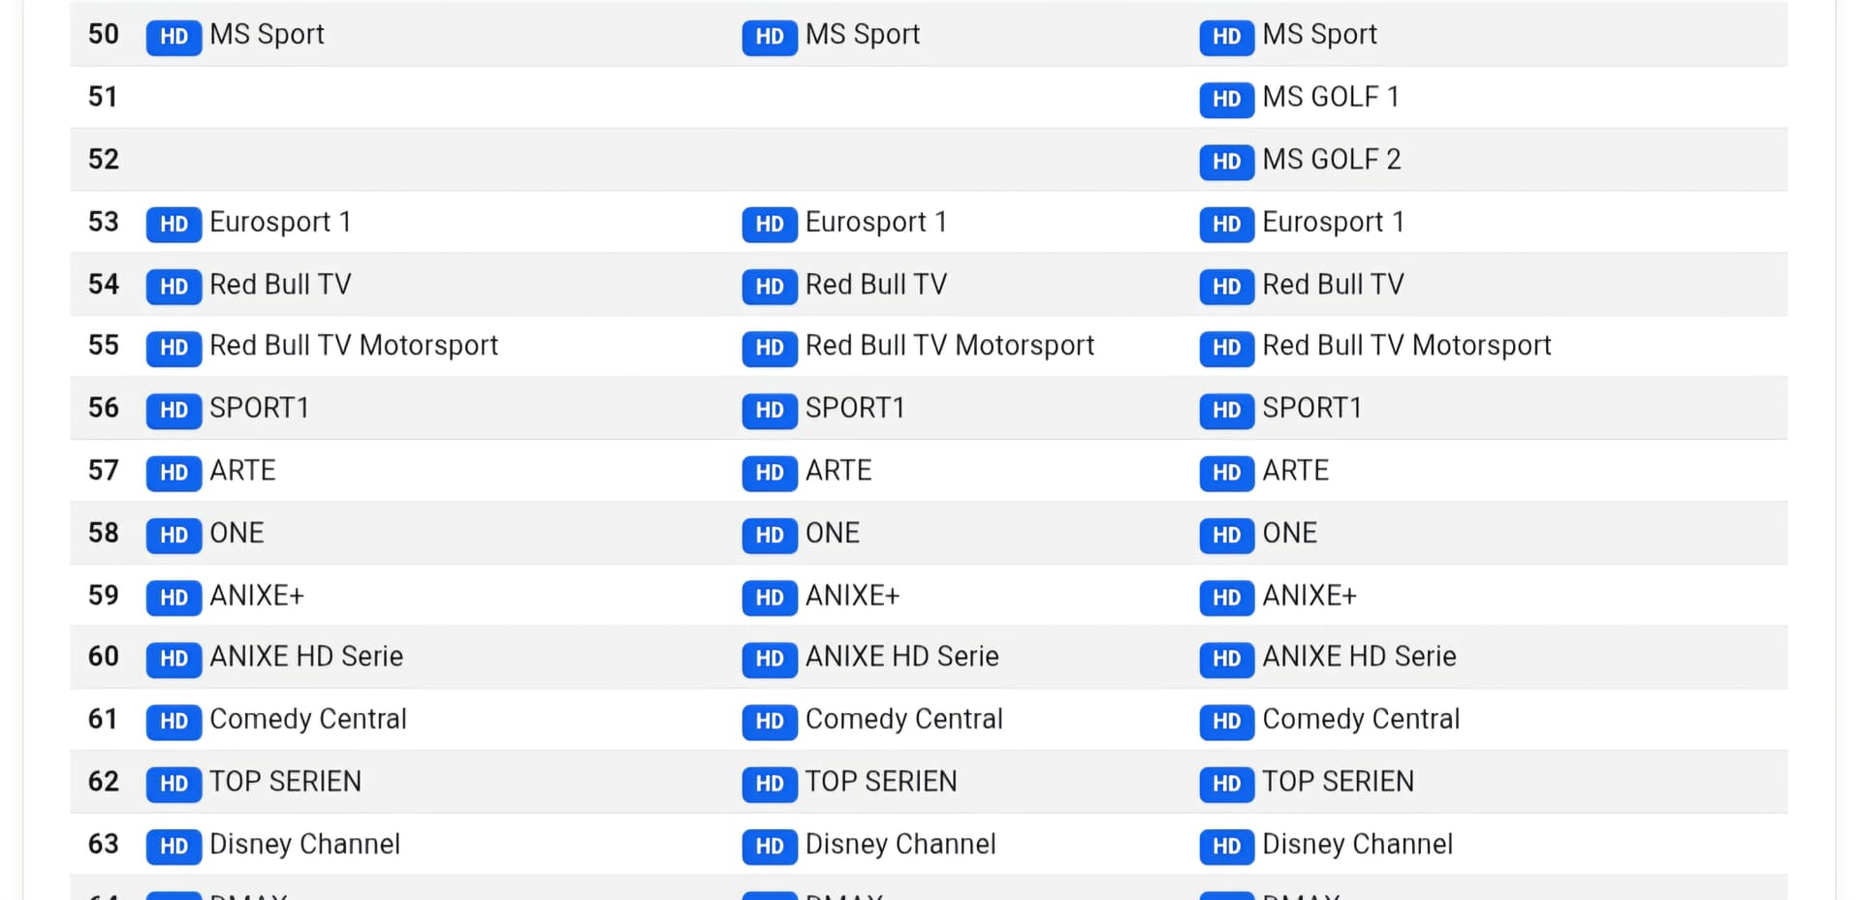Click channel number 62 in the list
This screenshot has width=1861, height=900.
click(103, 782)
